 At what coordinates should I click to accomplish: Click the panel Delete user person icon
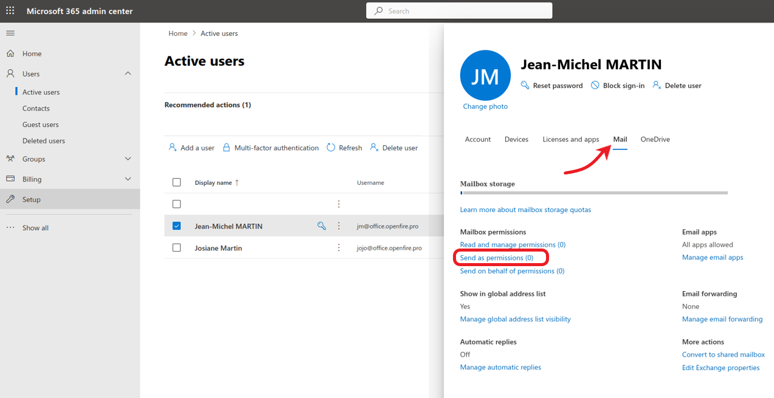tap(657, 86)
